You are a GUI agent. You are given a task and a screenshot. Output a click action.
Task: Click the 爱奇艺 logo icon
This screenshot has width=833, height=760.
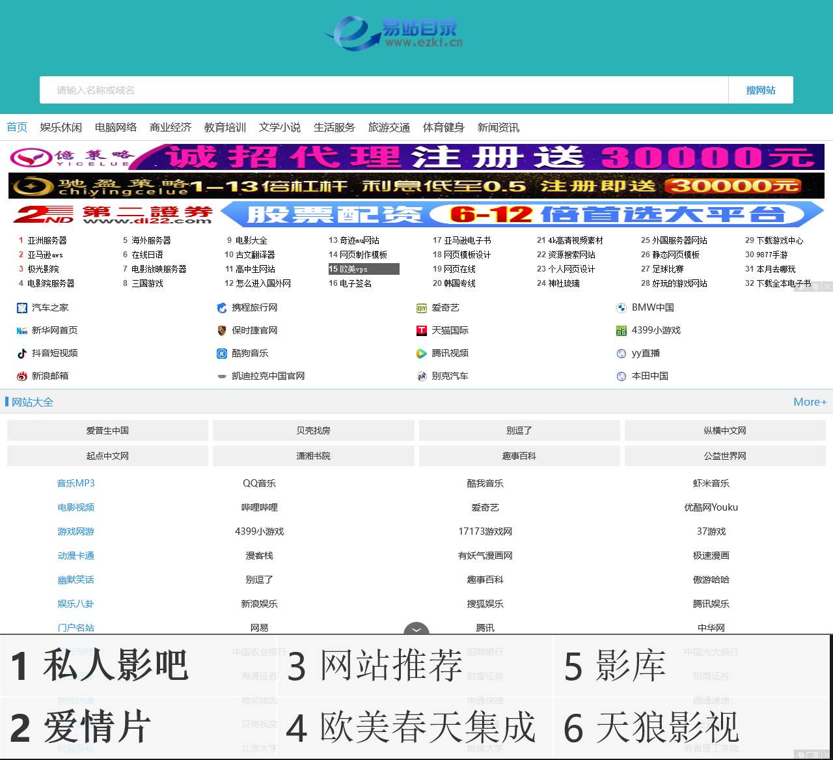tap(422, 308)
